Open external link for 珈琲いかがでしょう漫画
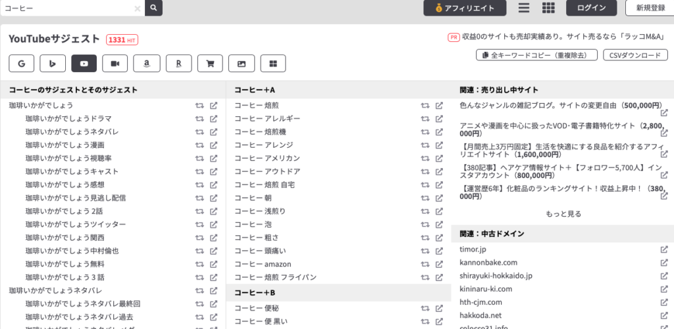 (x=213, y=145)
